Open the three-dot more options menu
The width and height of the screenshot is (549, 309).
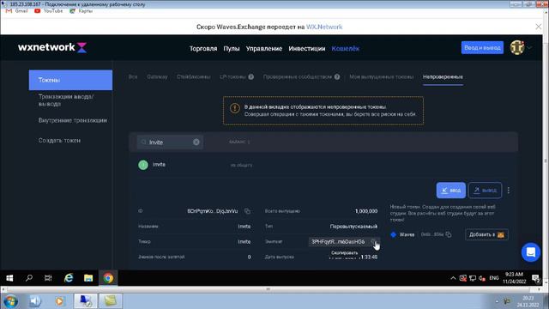[509, 191]
